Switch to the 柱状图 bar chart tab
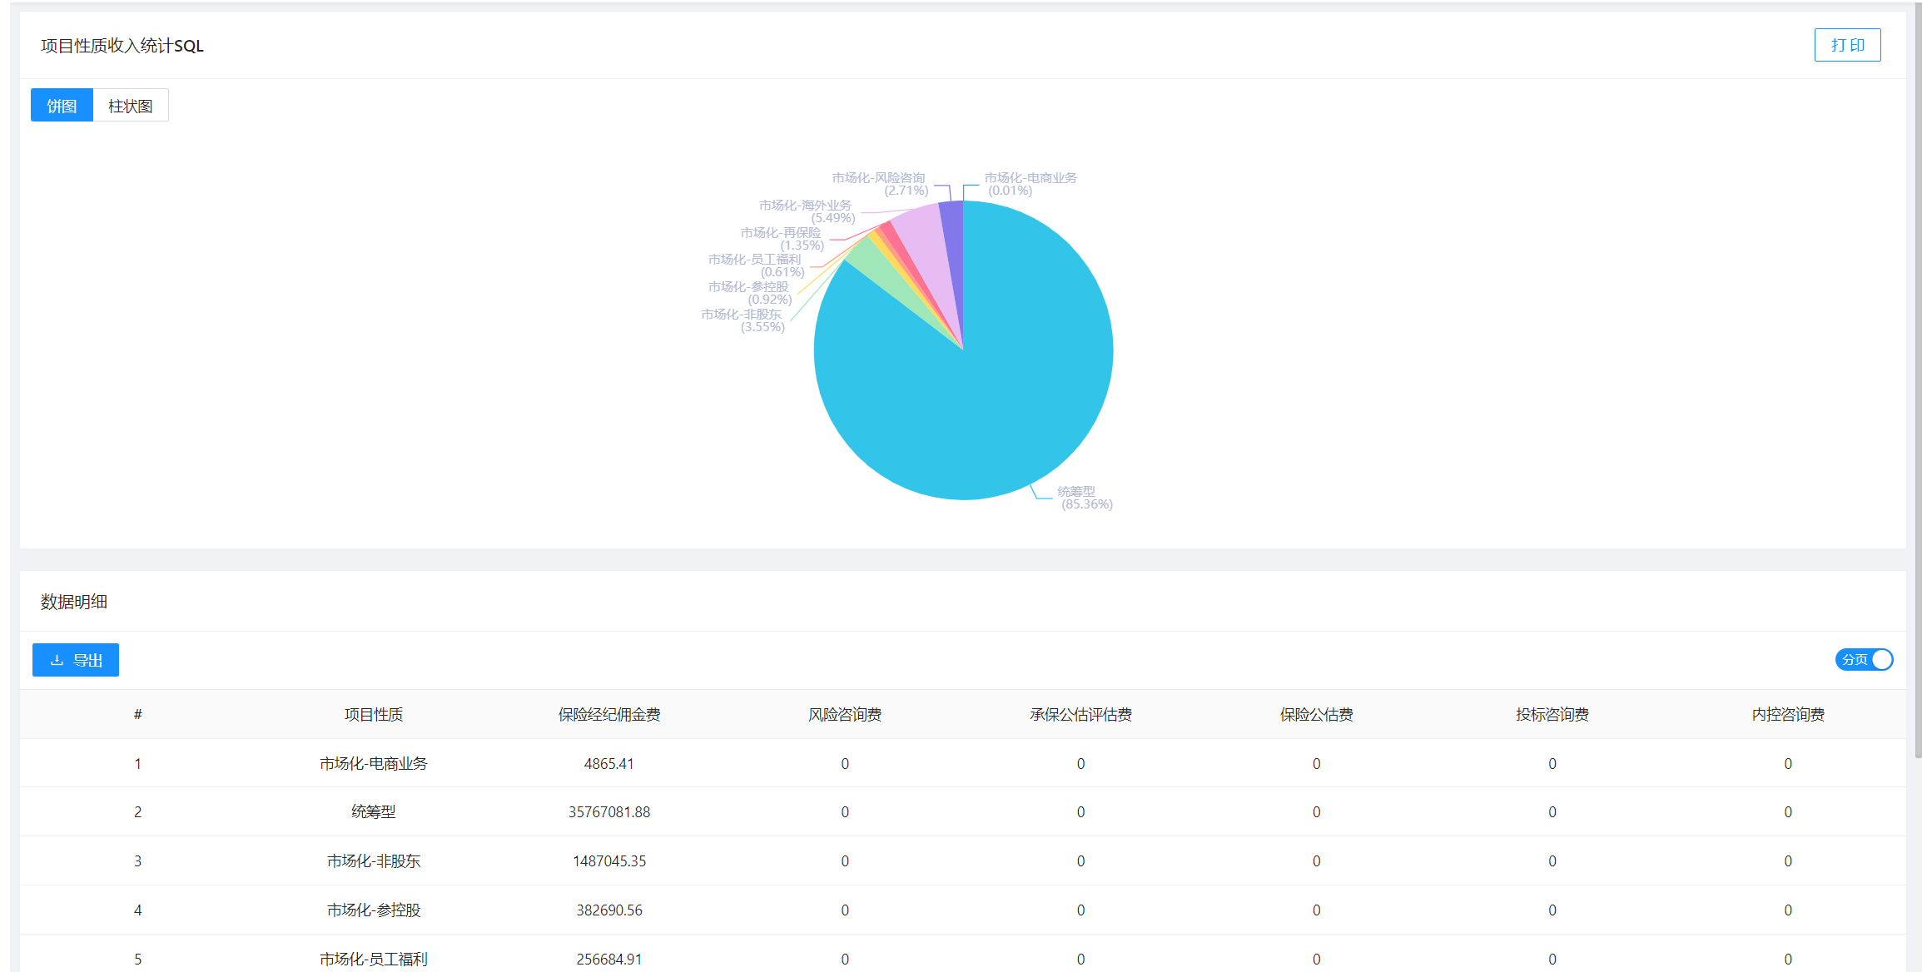This screenshot has width=1922, height=972. [131, 106]
